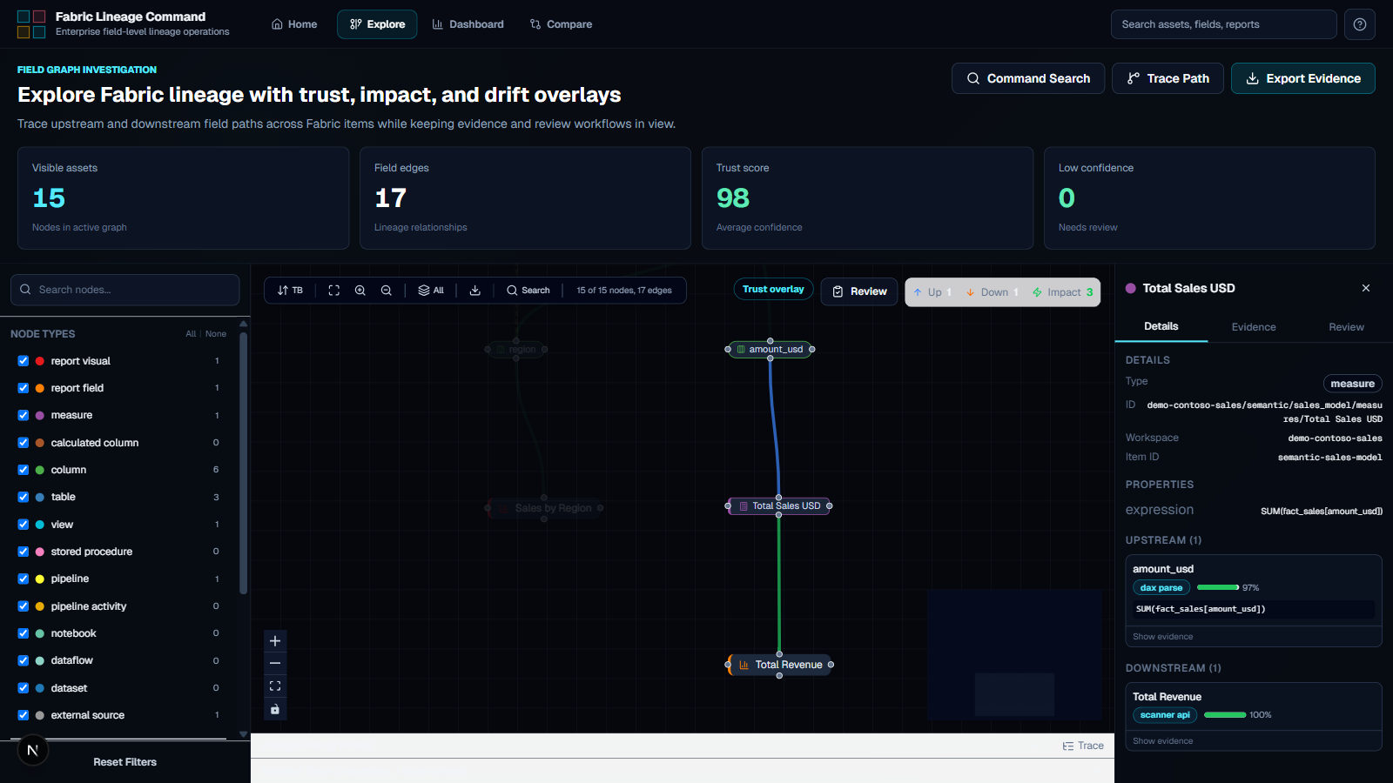The height and width of the screenshot is (783, 1393).
Task: Toggle TB layout direction button
Action: (x=290, y=291)
